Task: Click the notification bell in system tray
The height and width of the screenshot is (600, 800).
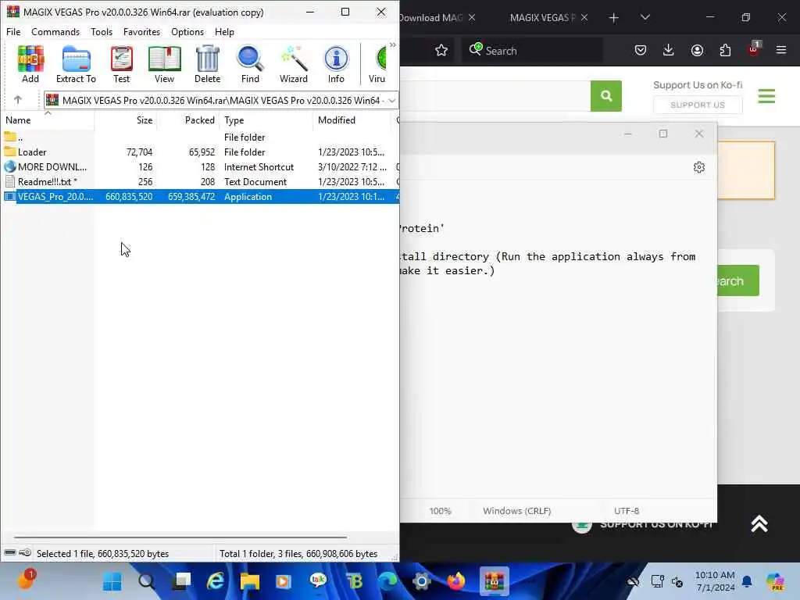Action: click(x=747, y=581)
